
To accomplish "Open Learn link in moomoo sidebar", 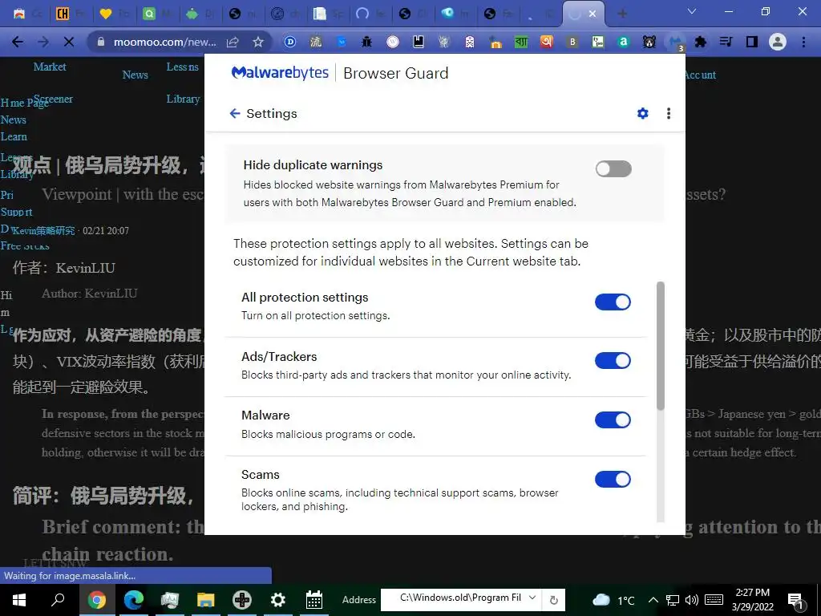I will pos(14,136).
